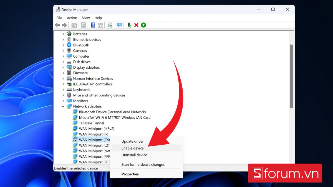The height and width of the screenshot is (187, 333).
Task: Open the Action menu
Action: tap(72, 18)
